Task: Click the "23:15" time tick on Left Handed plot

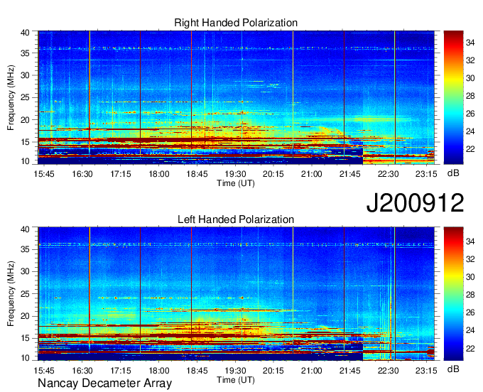Action: [x=426, y=371]
